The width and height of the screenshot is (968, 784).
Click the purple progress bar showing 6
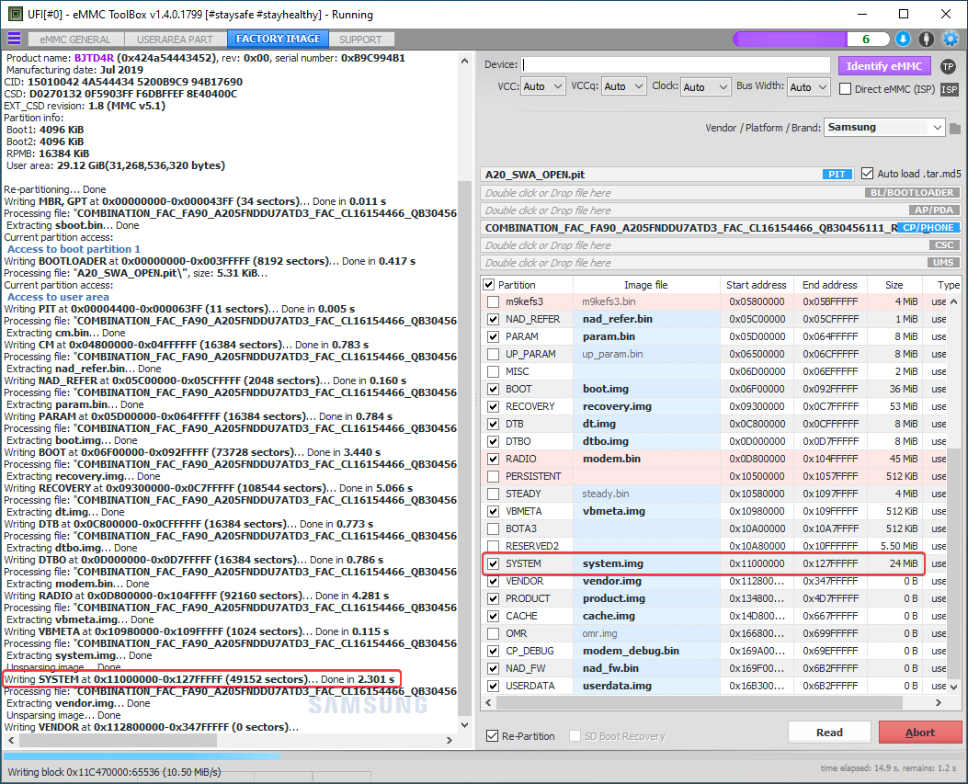(811, 39)
